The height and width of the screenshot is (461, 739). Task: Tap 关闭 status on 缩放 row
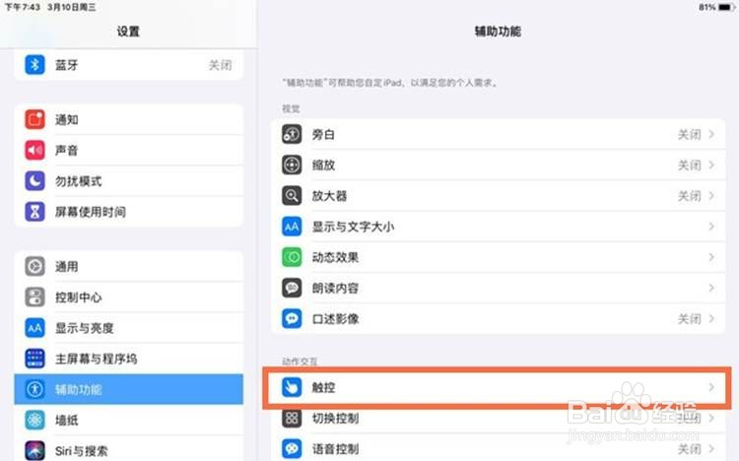tap(690, 165)
